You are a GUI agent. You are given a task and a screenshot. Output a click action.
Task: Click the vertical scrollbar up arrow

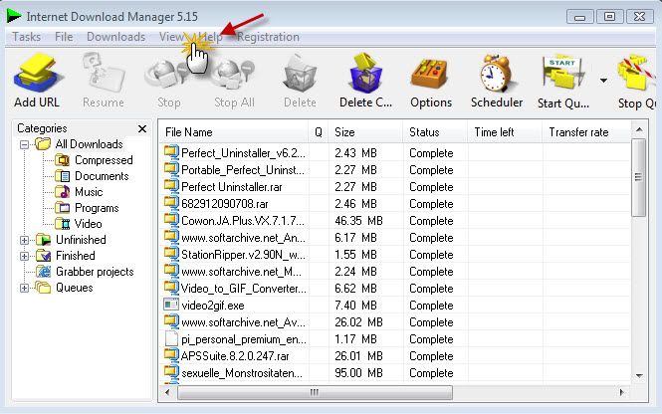tap(639, 129)
